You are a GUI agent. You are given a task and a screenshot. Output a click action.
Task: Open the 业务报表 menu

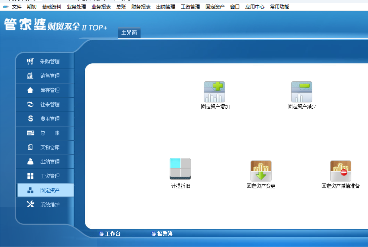tap(101, 7)
